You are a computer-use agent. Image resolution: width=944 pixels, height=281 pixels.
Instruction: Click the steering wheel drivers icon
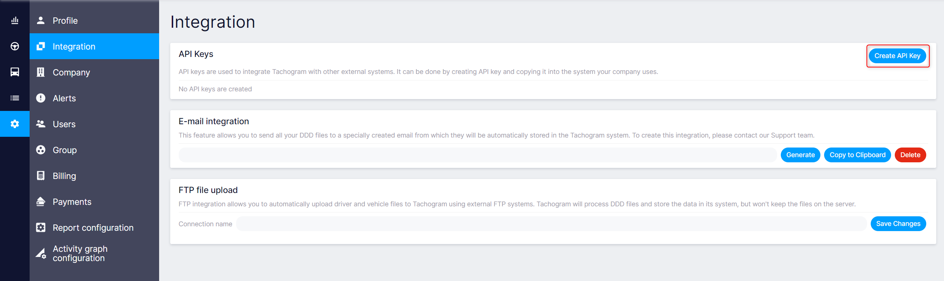click(x=15, y=46)
